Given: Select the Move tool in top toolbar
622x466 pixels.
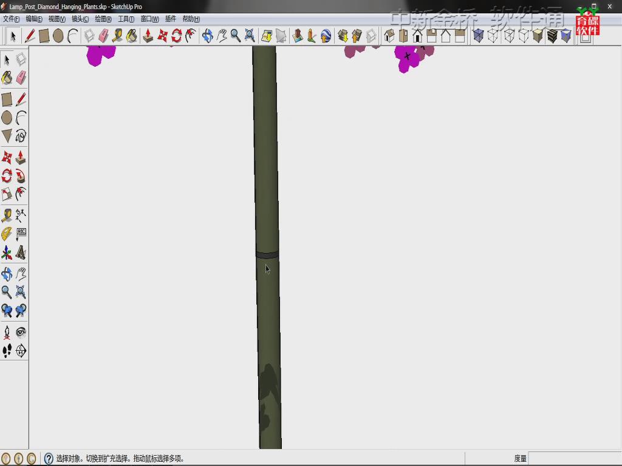Looking at the screenshot, I should [162, 36].
